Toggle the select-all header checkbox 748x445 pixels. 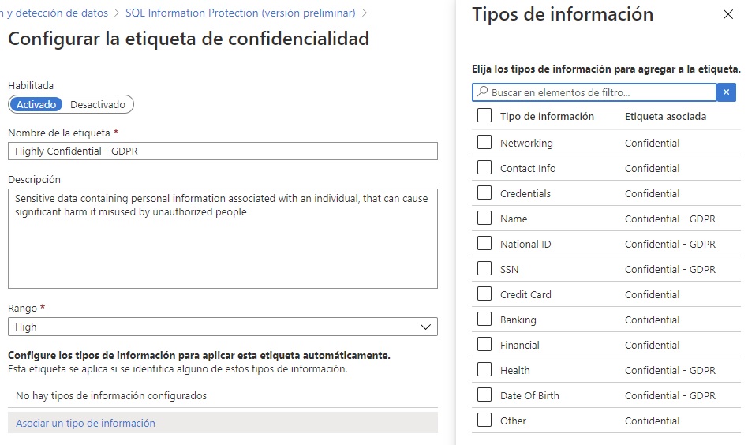[x=484, y=115]
